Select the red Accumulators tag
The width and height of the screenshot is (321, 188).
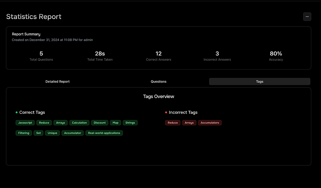[210, 123]
